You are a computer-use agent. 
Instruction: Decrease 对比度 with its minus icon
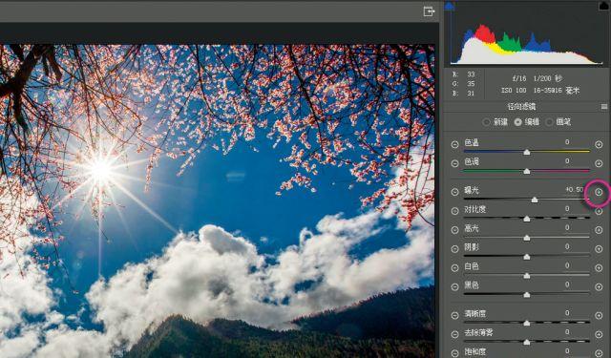coord(454,211)
